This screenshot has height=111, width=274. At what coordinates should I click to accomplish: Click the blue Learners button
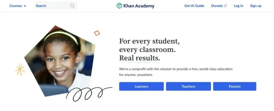click(141, 86)
